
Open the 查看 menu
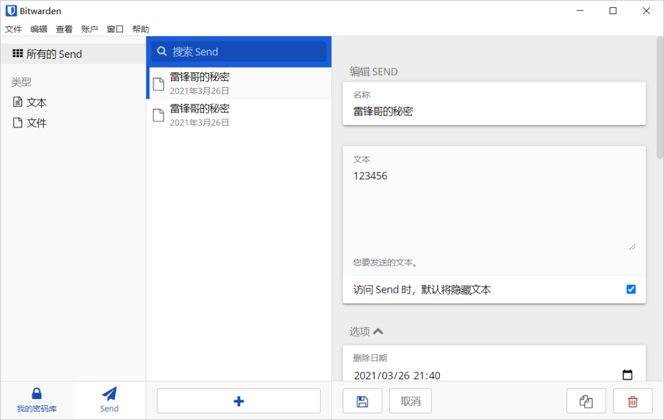pyautogui.click(x=64, y=29)
